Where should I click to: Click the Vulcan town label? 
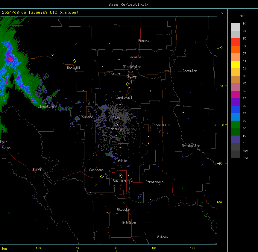coord(162,237)
